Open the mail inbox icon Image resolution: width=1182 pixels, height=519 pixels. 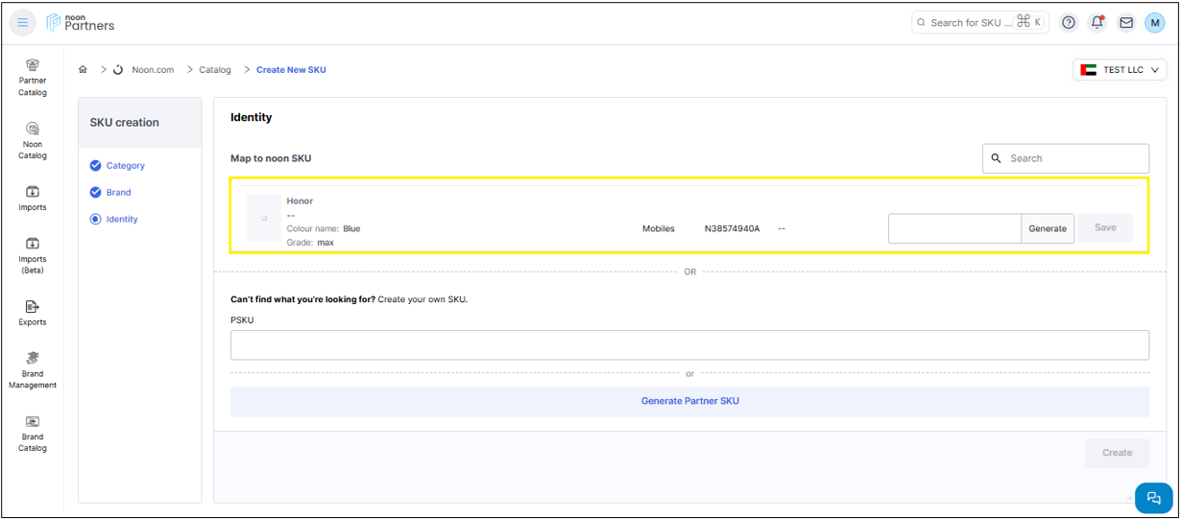[x=1126, y=22]
